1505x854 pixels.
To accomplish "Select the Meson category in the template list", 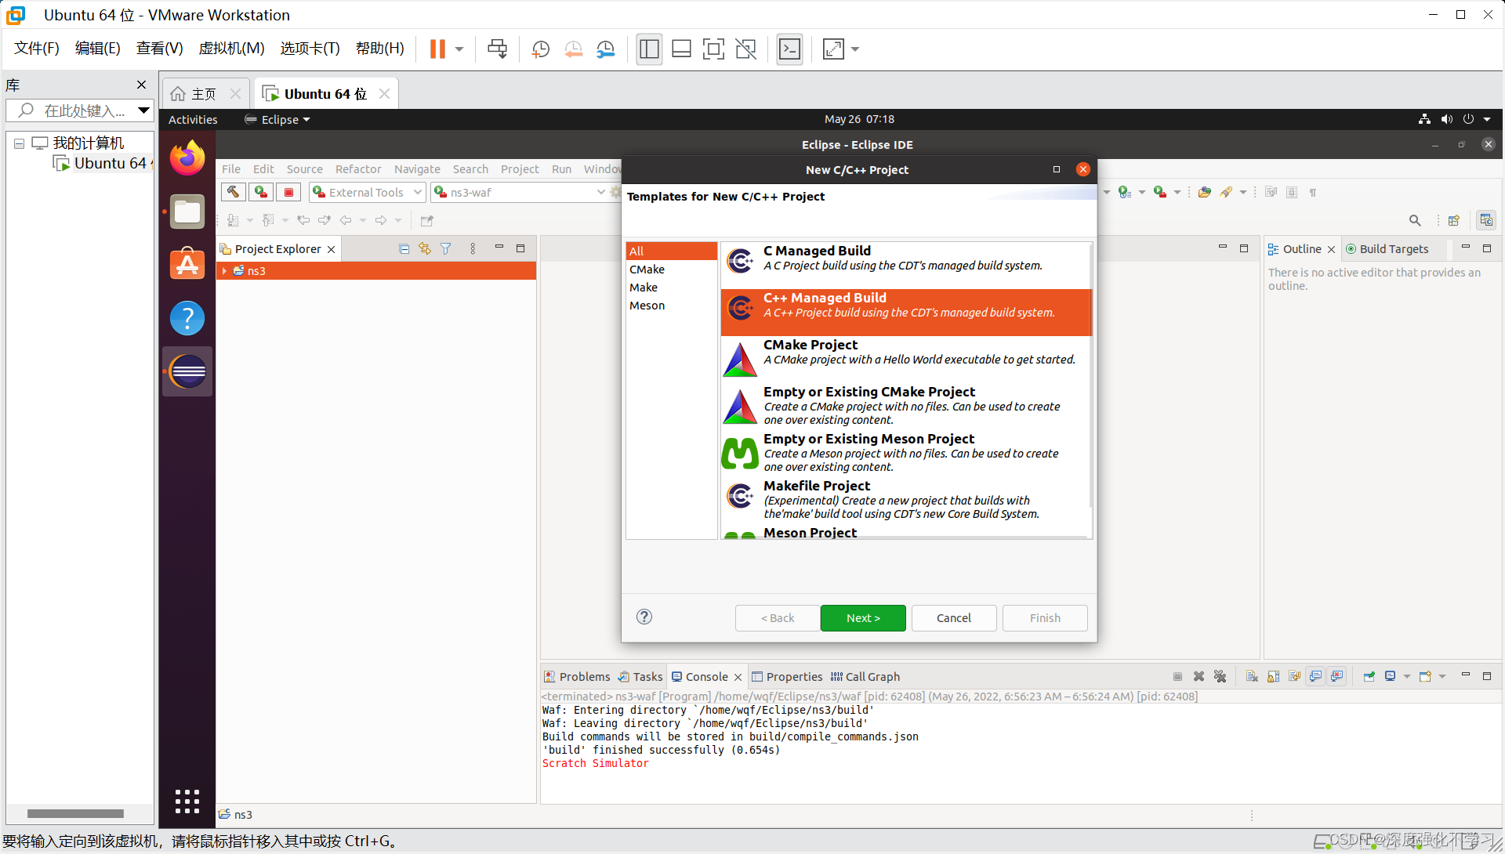I will coord(672,306).
